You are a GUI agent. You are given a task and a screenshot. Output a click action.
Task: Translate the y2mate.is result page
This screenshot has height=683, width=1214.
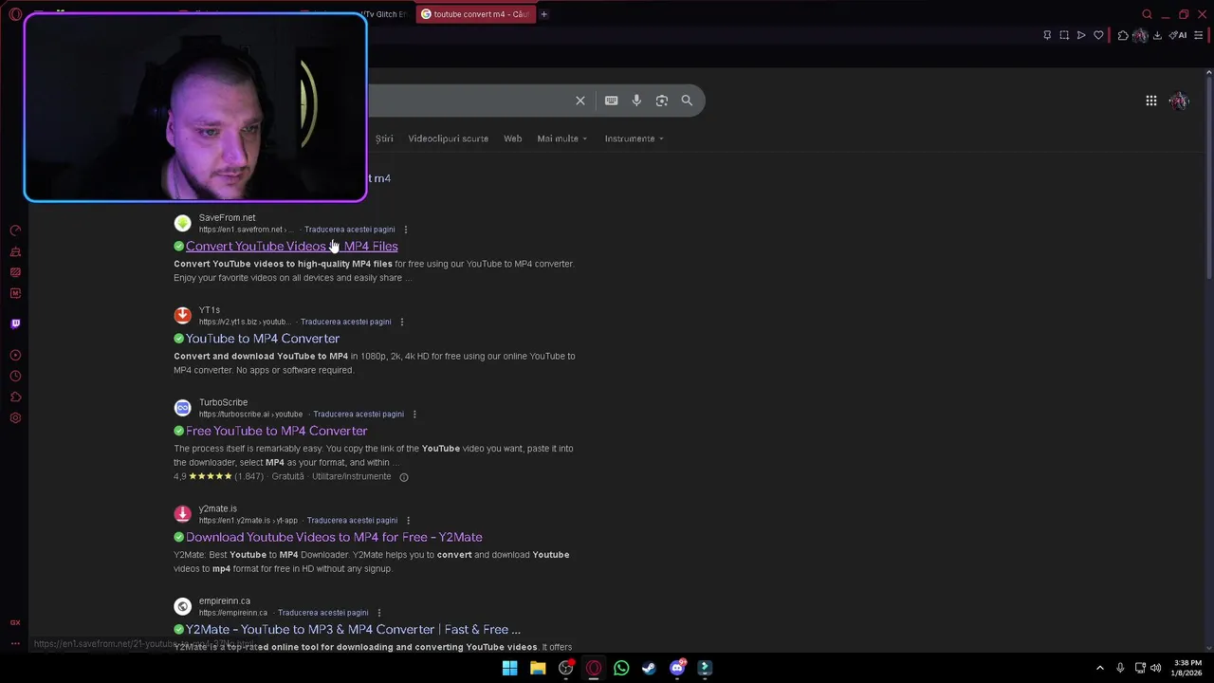352,521
